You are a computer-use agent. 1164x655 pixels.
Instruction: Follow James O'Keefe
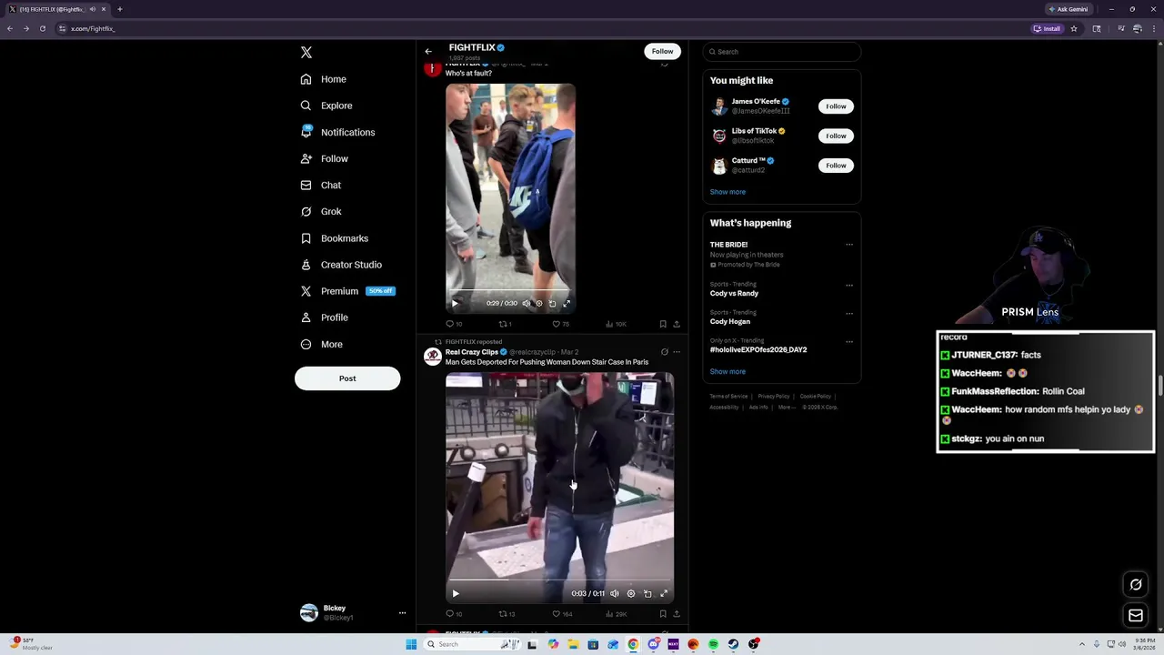(x=836, y=106)
